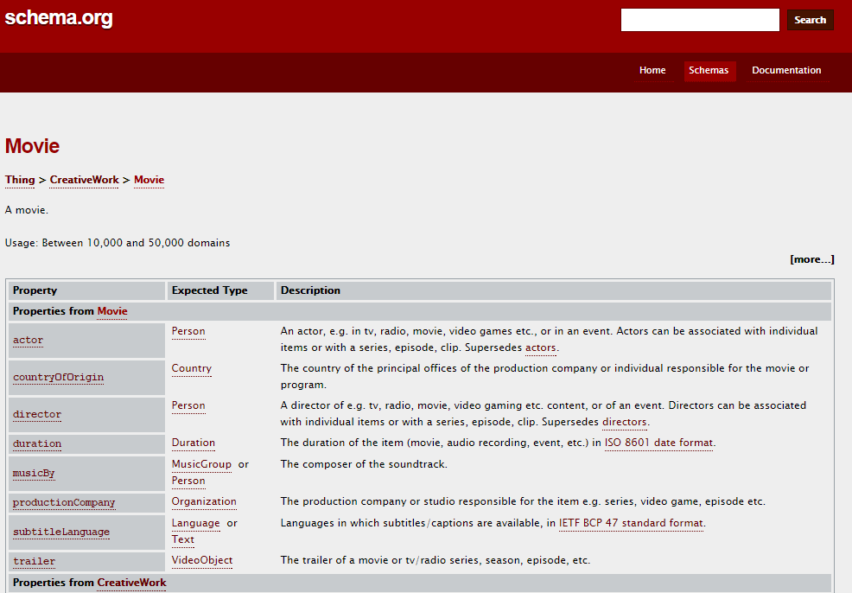
Task: Open the ISO 8601 date format link
Action: [659, 443]
